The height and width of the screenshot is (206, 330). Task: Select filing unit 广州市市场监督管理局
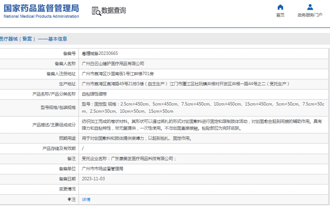point(103,169)
